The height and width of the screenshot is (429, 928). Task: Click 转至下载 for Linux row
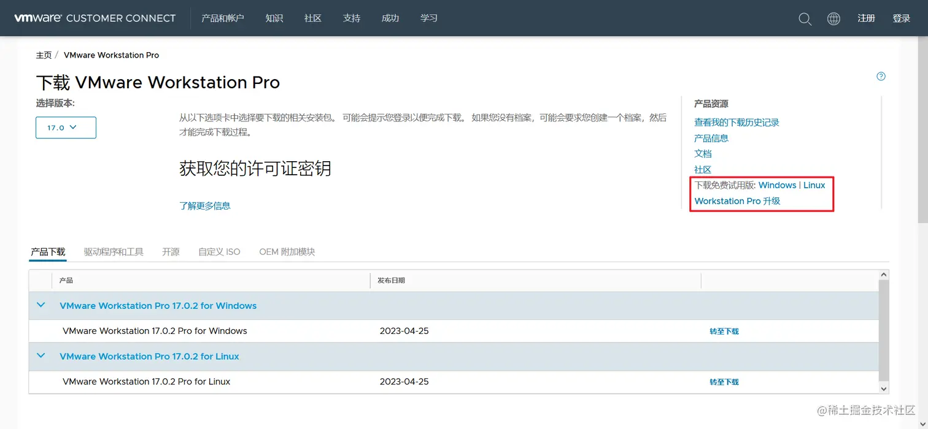[724, 382]
